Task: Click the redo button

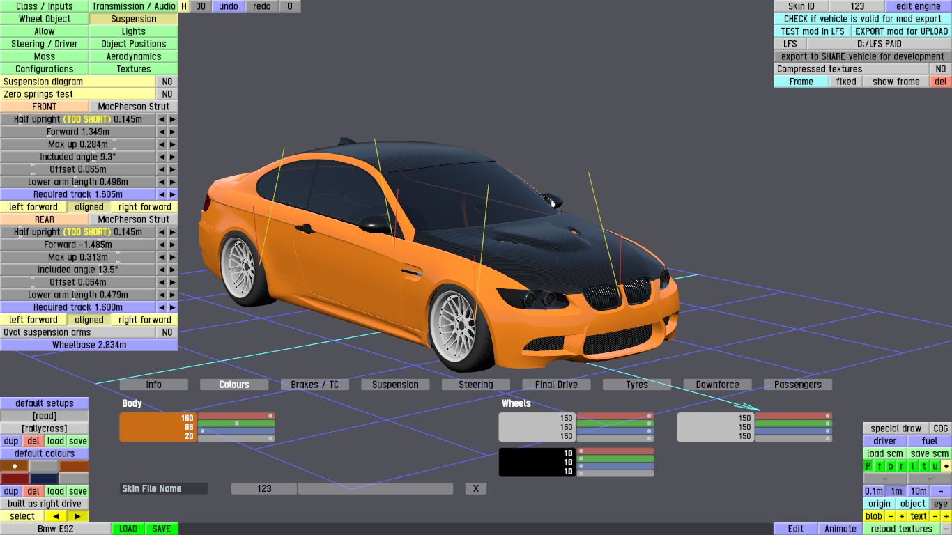Action: [x=262, y=6]
